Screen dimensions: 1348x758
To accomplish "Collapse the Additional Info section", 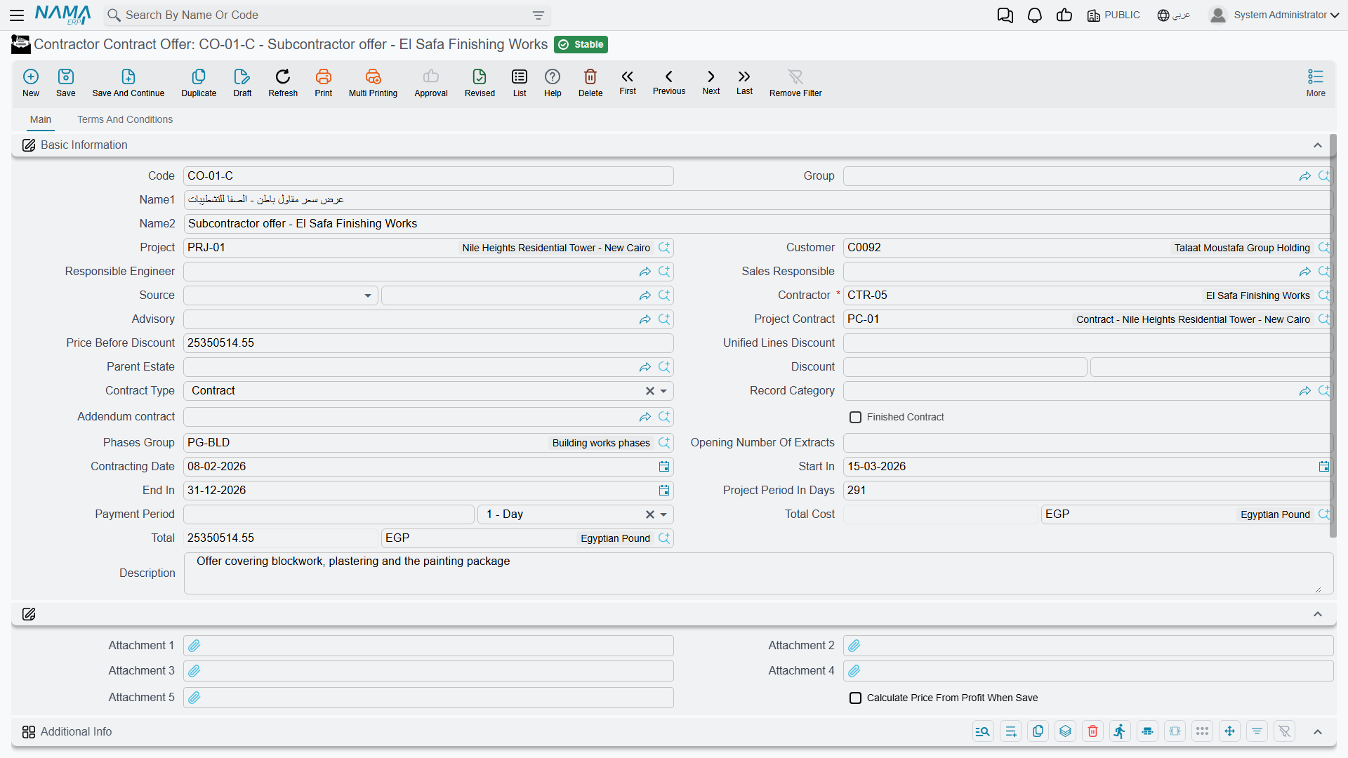I will [1318, 731].
